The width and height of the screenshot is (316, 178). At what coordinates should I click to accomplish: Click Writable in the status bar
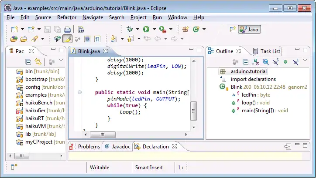[100, 168]
